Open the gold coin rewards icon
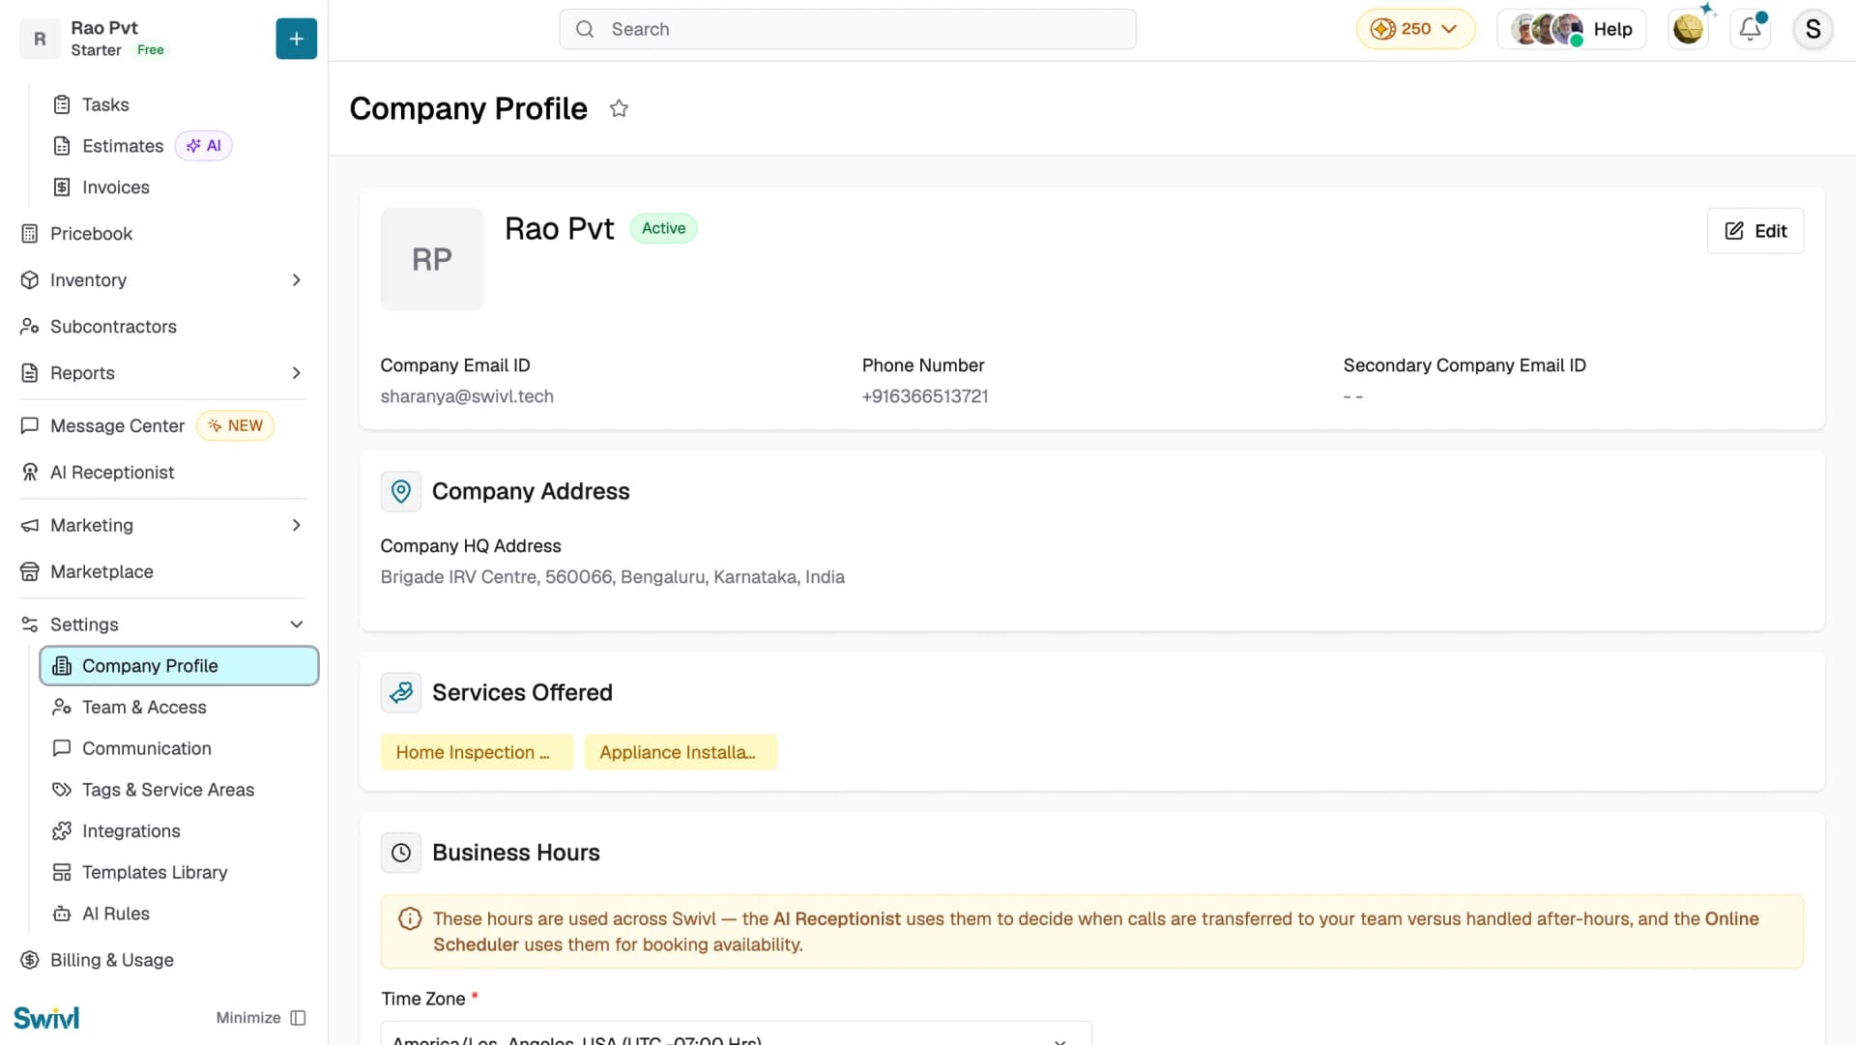This screenshot has height=1045, width=1856. (1689, 29)
